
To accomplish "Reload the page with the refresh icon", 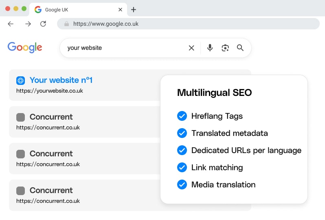I will pyautogui.click(x=43, y=24).
